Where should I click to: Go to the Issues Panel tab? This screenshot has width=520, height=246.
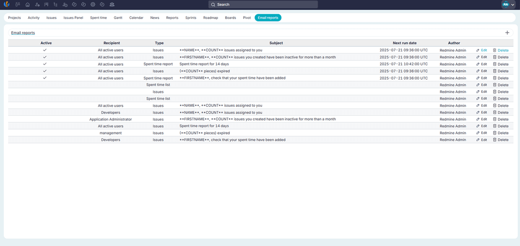pyautogui.click(x=73, y=18)
